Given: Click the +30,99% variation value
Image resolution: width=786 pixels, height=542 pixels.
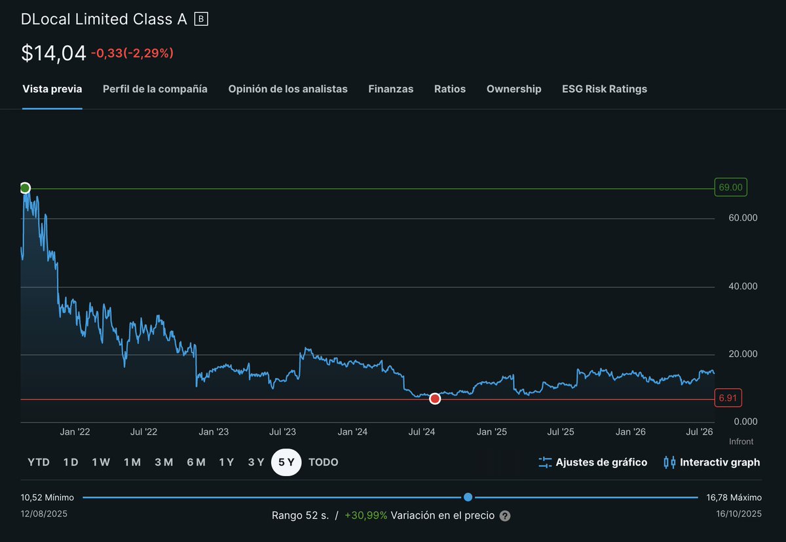Looking at the screenshot, I should [366, 515].
